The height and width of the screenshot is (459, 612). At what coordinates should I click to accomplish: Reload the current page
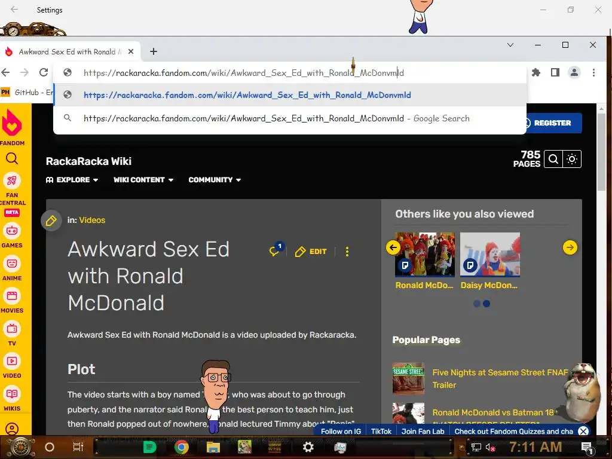[44, 72]
